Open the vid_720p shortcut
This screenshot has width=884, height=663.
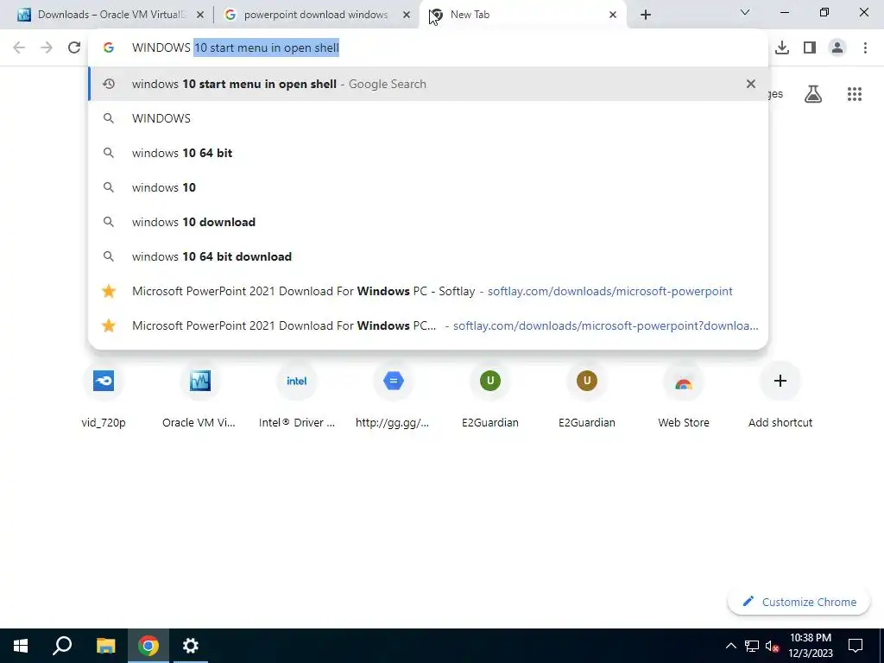point(104,395)
